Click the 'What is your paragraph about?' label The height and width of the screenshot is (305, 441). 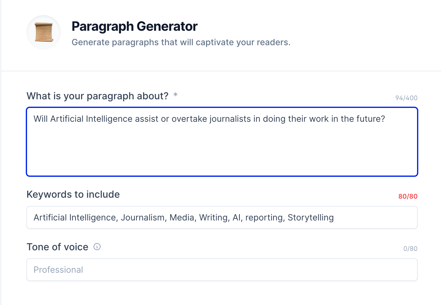(x=97, y=96)
